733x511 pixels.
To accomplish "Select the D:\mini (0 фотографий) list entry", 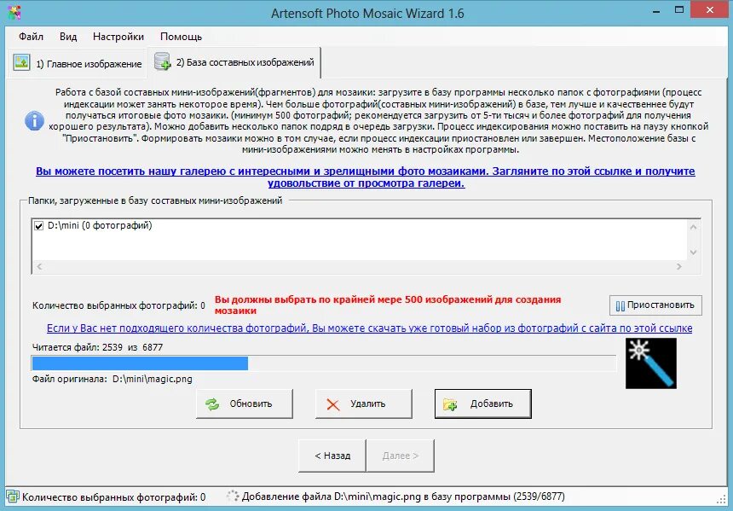I will pyautogui.click(x=100, y=225).
